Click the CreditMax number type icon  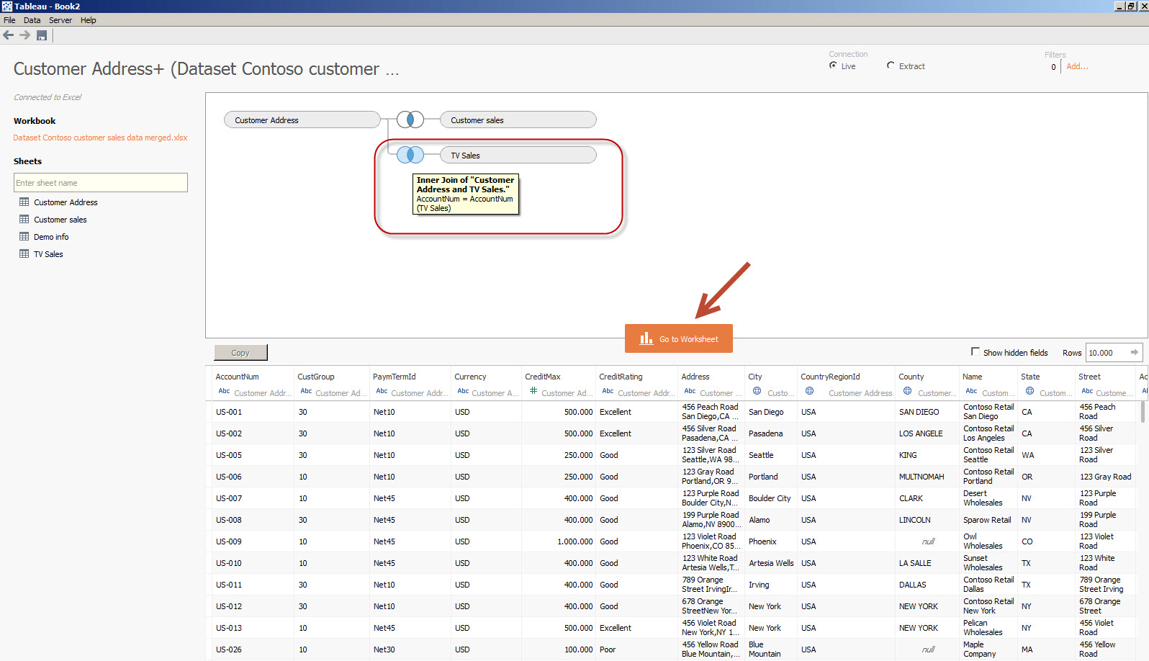point(533,391)
